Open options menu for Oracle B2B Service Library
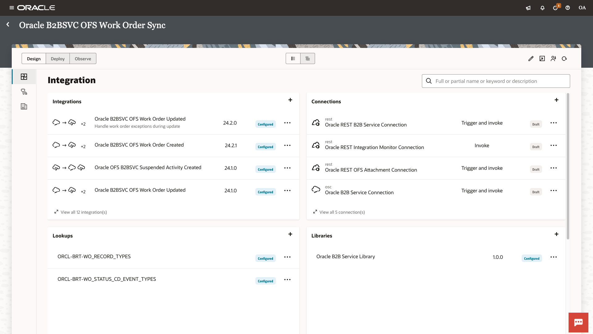Image resolution: width=593 pixels, height=334 pixels. pyautogui.click(x=554, y=257)
